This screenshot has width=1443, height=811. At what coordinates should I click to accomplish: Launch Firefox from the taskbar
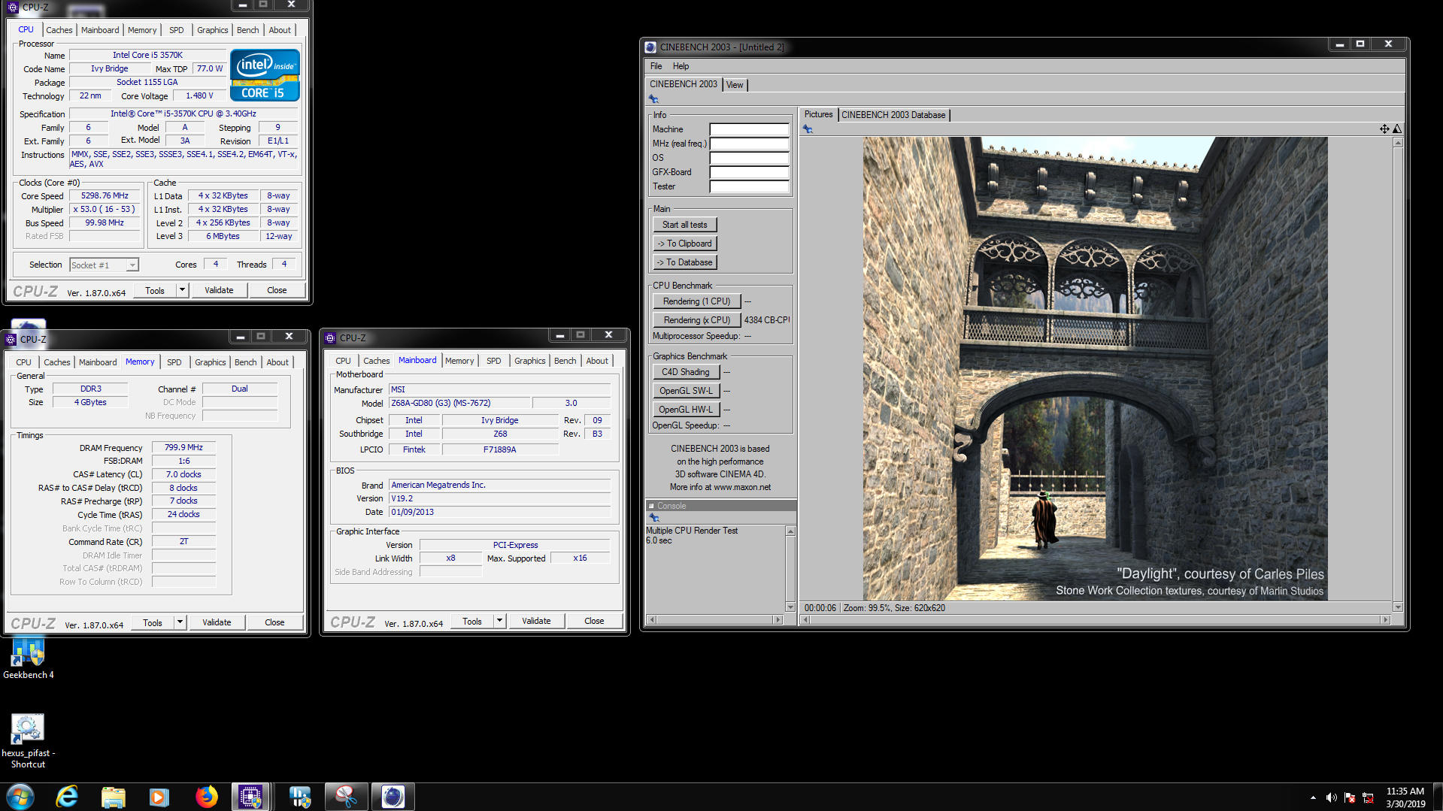point(206,797)
